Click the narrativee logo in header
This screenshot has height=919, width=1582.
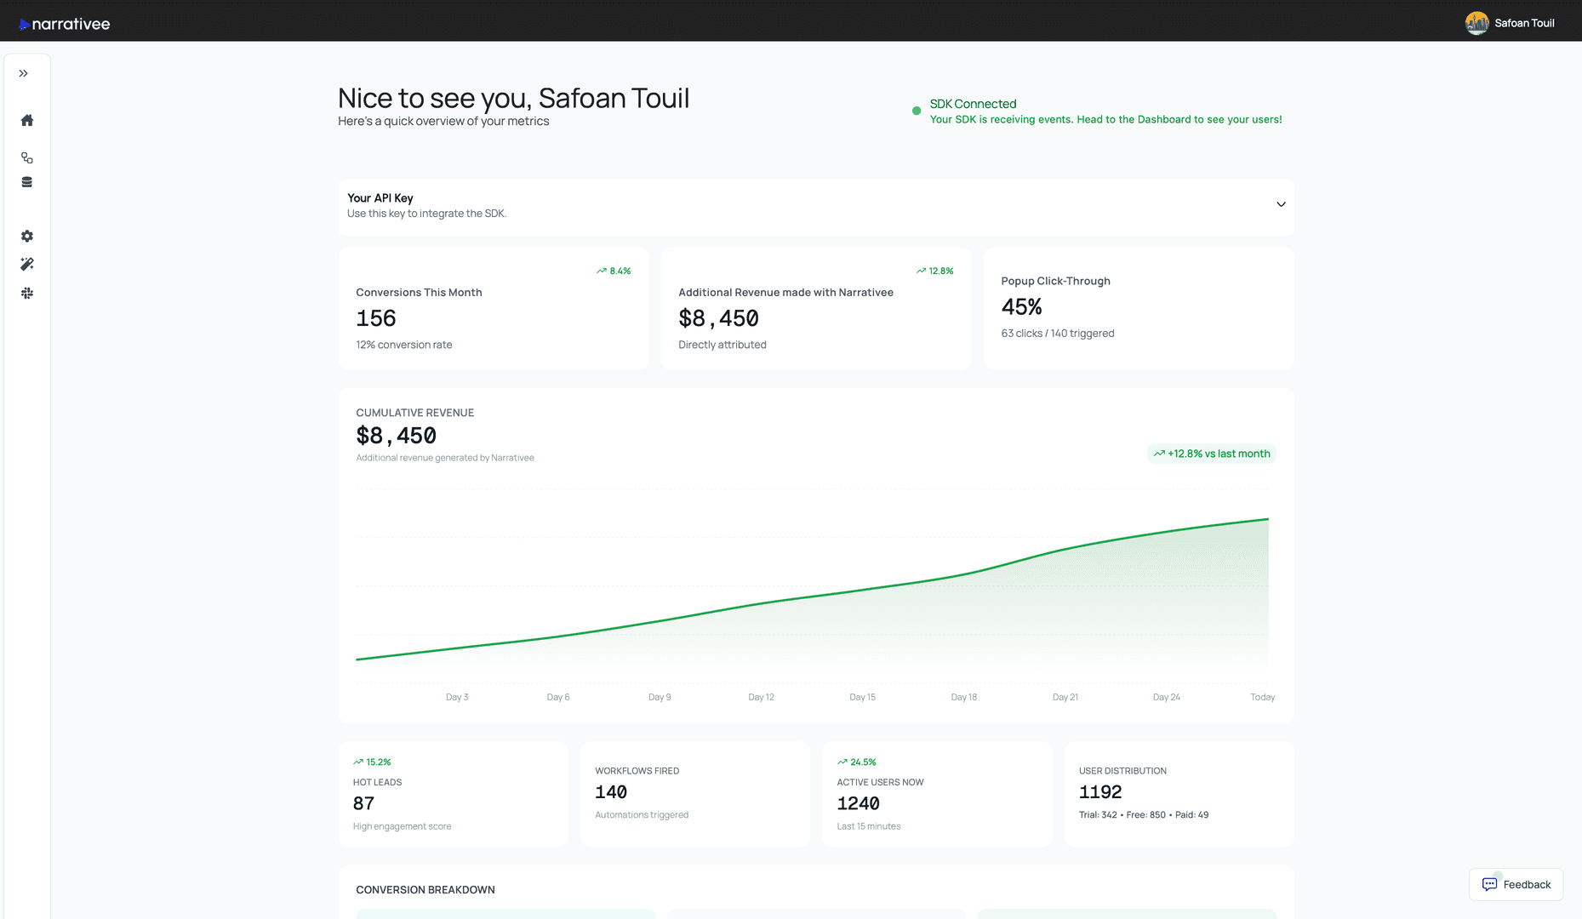pos(65,24)
